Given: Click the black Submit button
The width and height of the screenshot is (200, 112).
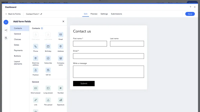Looking at the screenshot, I should tap(84, 83).
